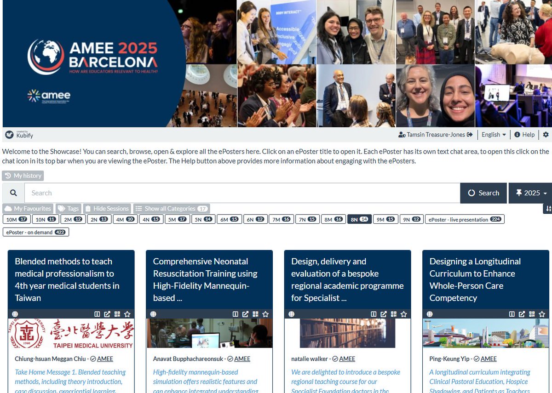Open the 2025 year dropdown

click(530, 193)
